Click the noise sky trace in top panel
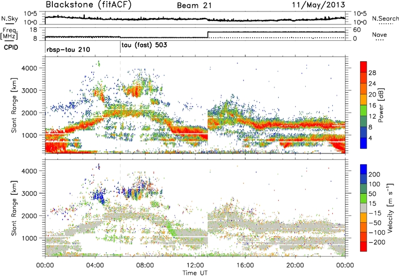 tap(195, 18)
